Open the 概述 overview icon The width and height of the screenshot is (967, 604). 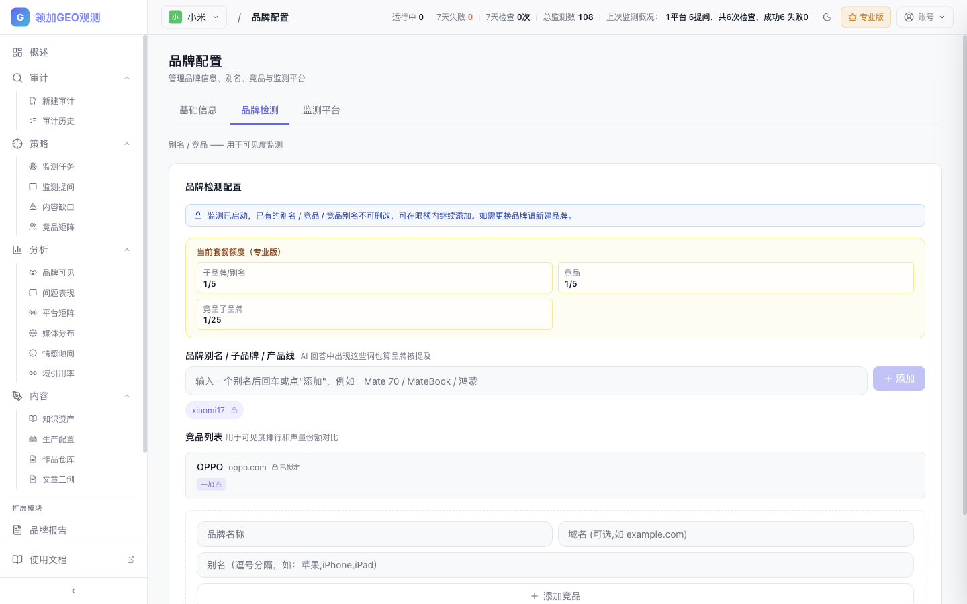tap(17, 52)
